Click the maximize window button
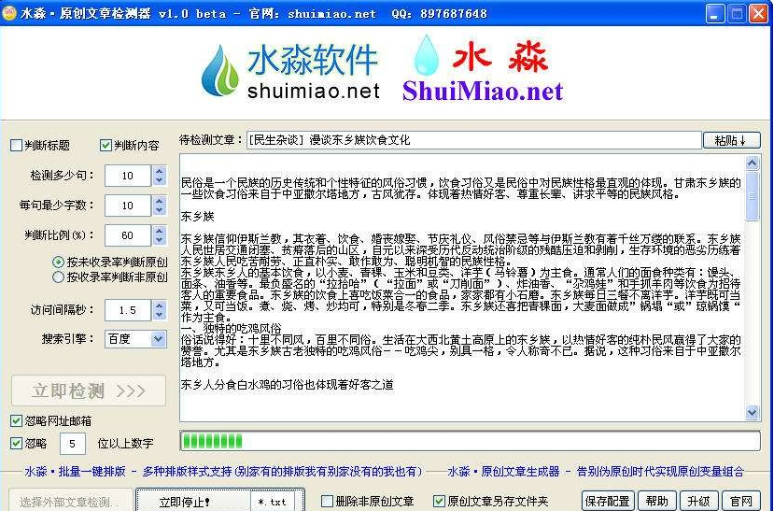Image resolution: width=774 pixels, height=511 pixels. [x=737, y=13]
